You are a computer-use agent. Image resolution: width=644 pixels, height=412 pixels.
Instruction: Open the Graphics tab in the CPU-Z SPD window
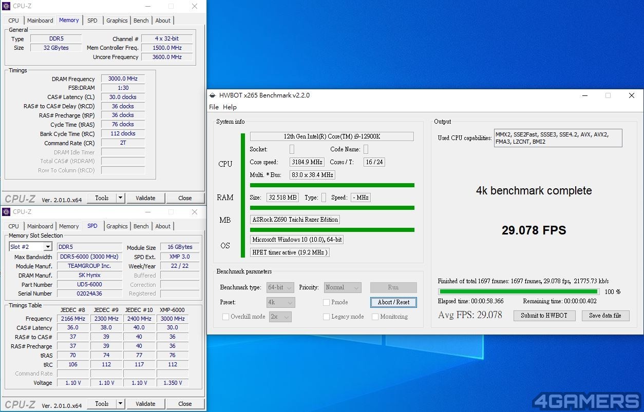point(117,226)
